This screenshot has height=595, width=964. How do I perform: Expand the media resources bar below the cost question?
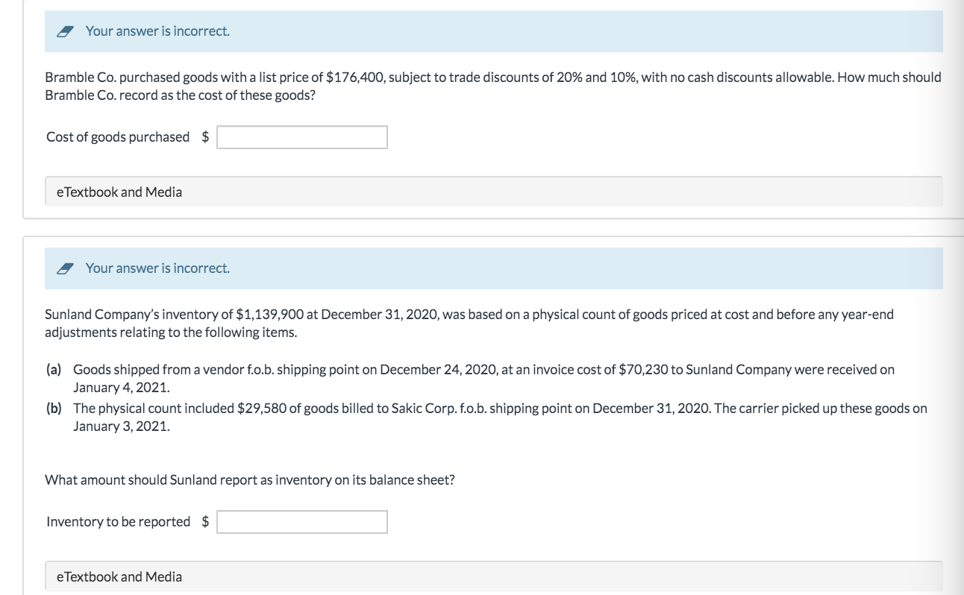[x=119, y=191]
